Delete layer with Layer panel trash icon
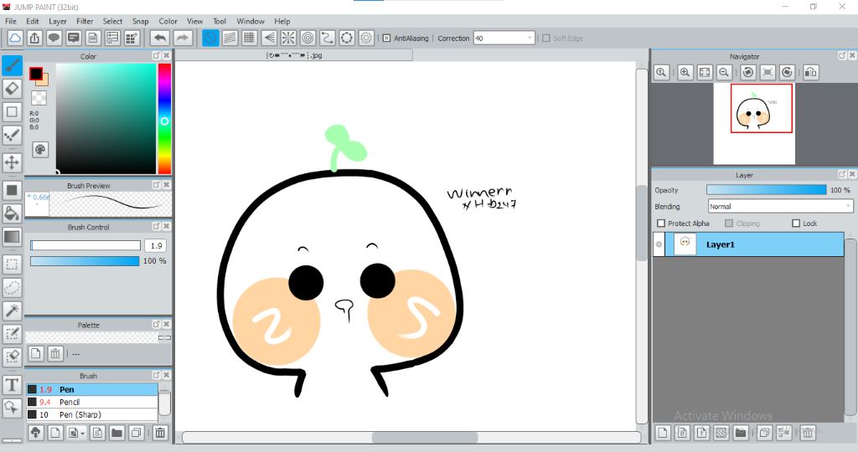 point(808,433)
